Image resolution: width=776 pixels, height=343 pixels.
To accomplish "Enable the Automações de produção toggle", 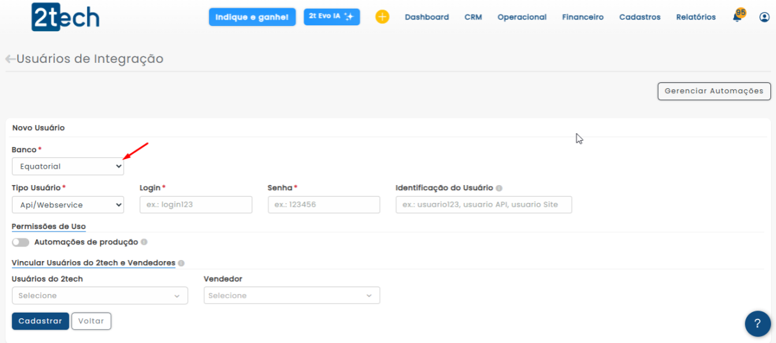I will 20,242.
